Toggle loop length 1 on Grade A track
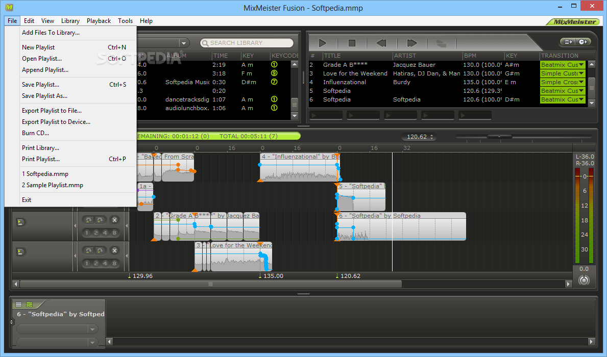Image resolution: width=607 pixels, height=357 pixels. 87,233
